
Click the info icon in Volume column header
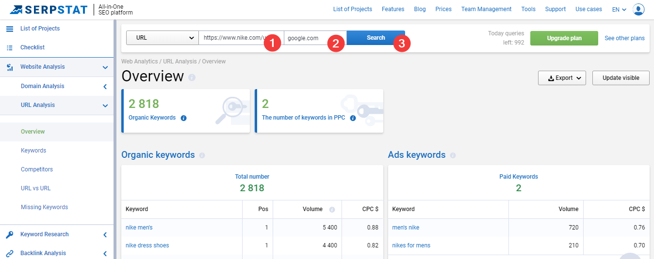(332, 210)
